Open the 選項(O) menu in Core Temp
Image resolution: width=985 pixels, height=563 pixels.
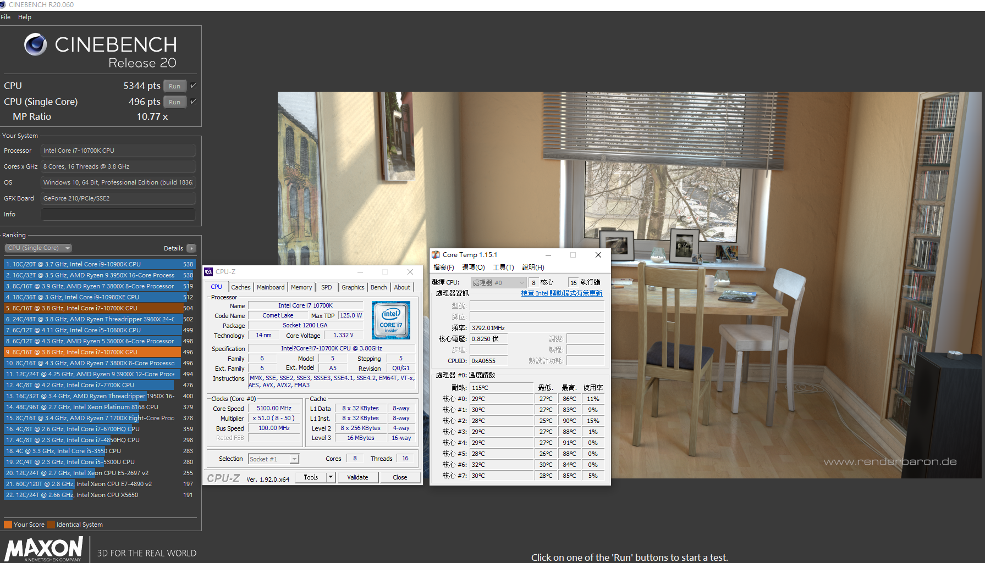tap(473, 267)
